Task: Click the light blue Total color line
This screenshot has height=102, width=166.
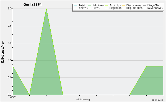Action: (x=76, y=6)
